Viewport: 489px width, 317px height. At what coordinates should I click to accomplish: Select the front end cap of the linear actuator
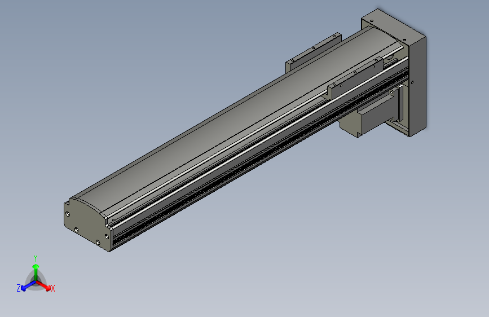88,224
